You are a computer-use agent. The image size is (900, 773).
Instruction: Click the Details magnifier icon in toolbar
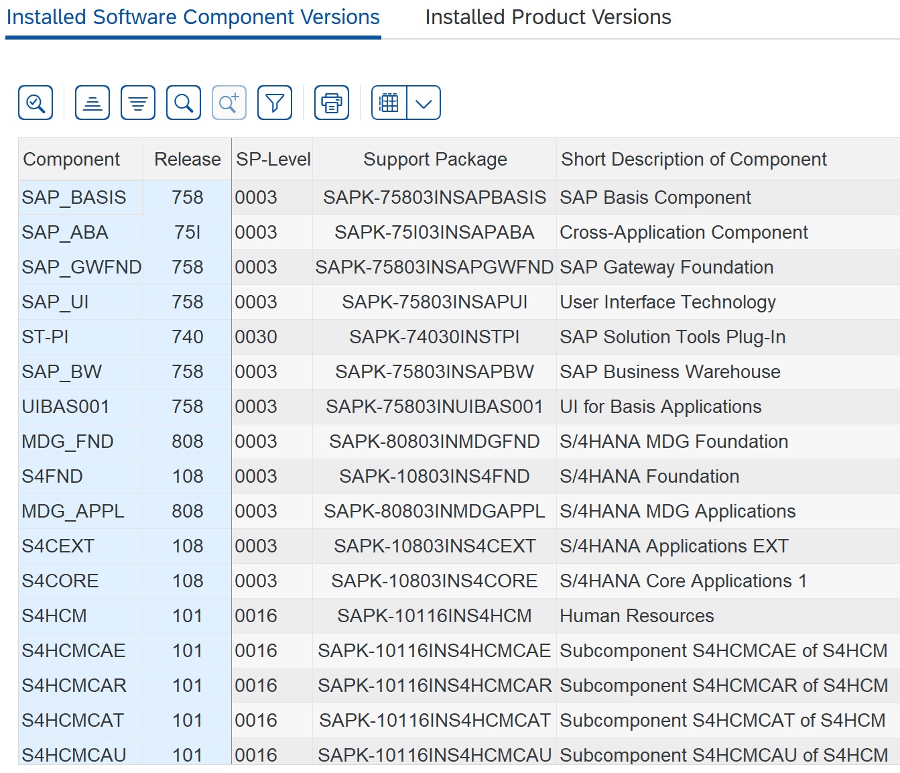tap(36, 103)
